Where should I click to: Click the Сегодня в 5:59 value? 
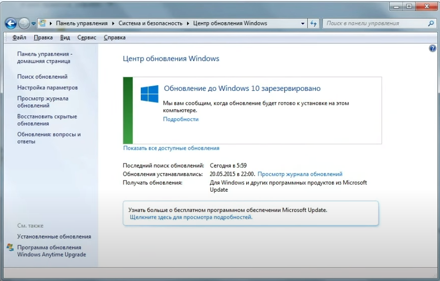[x=228, y=165]
